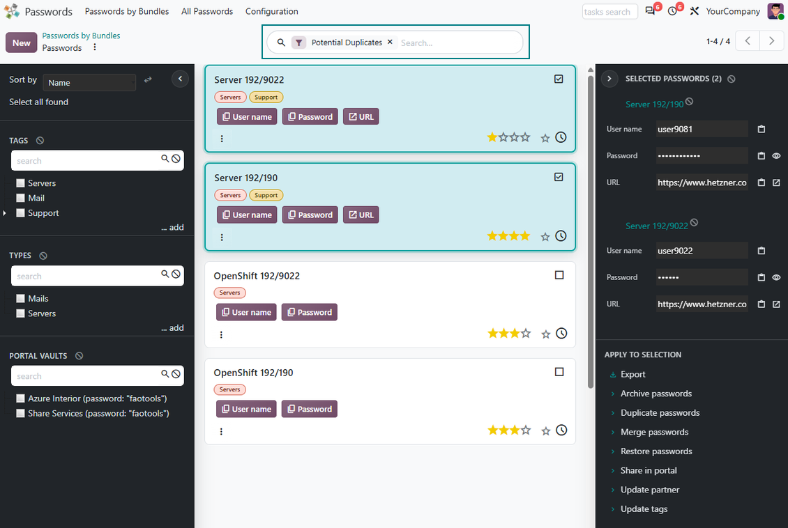This screenshot has width=788, height=528.
Task: Expand Archive passwords action
Action: point(656,394)
